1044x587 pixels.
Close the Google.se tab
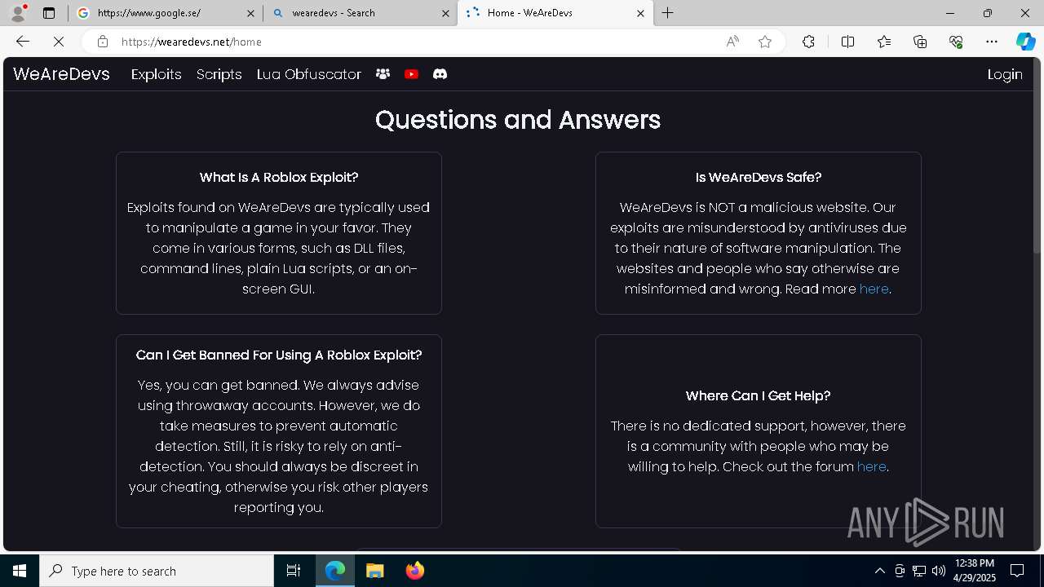[250, 13]
